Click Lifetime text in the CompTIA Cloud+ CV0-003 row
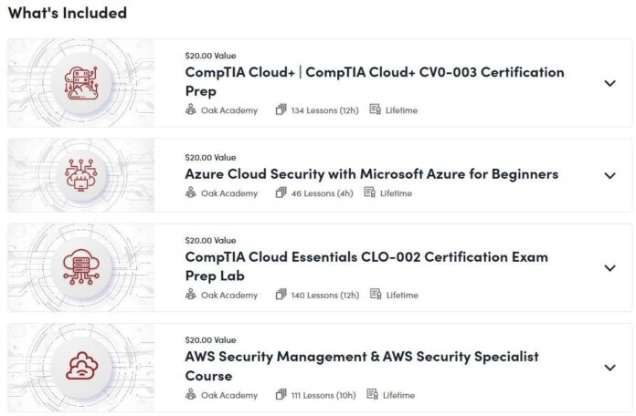Image resolution: width=636 pixels, height=416 pixels. [401, 110]
